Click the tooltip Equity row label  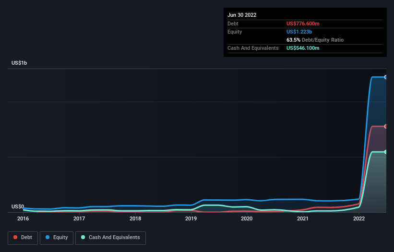tap(235, 32)
